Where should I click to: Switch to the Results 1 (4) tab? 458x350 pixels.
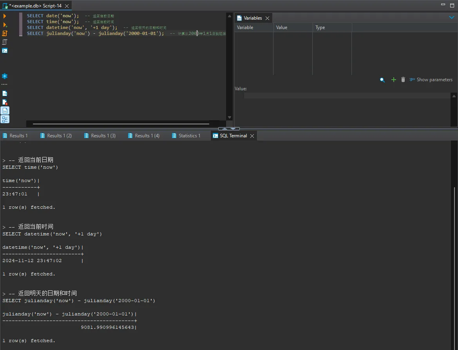click(144, 136)
